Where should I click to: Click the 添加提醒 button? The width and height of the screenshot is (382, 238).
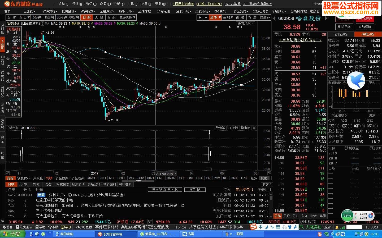[365, 27]
